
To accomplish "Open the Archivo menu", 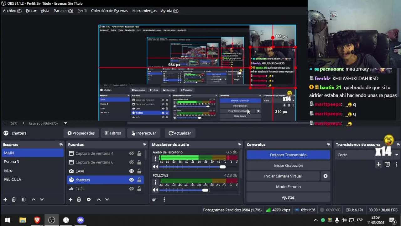I will [12, 11].
